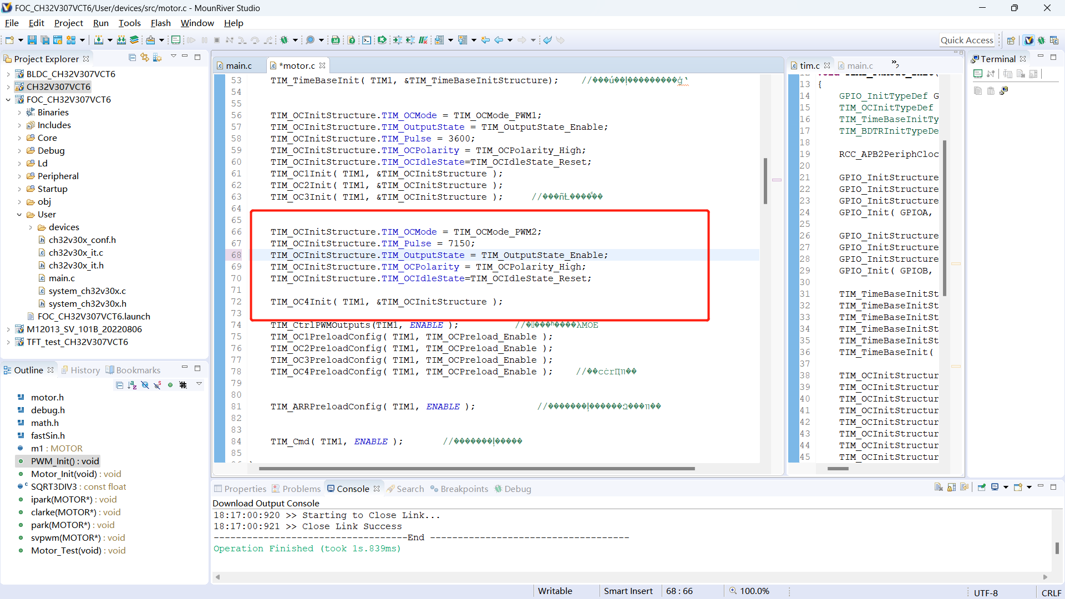Open the Flash menu
The image size is (1065, 599).
(160, 23)
